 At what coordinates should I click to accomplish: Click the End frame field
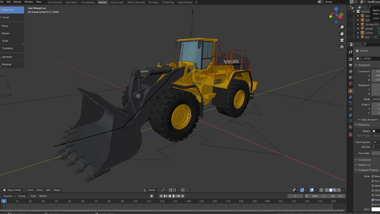337,196
